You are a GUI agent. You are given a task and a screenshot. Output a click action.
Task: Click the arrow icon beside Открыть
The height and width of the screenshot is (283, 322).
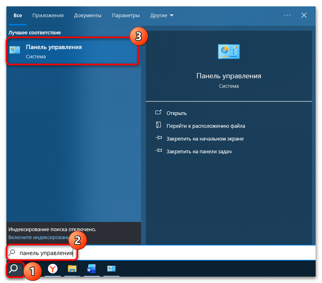point(159,113)
